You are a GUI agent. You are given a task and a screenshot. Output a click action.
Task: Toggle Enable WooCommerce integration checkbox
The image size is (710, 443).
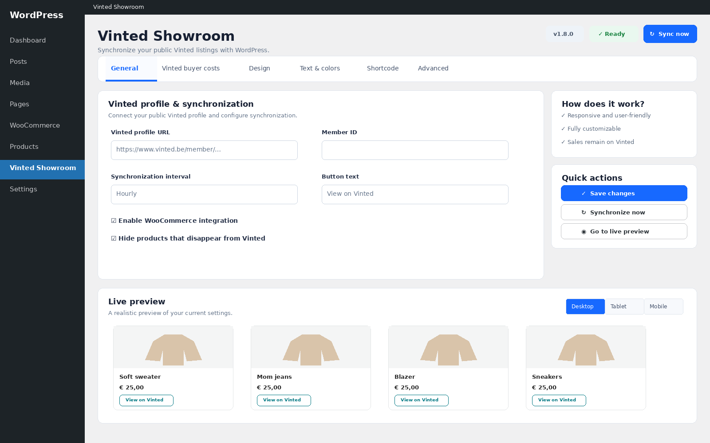click(x=114, y=221)
